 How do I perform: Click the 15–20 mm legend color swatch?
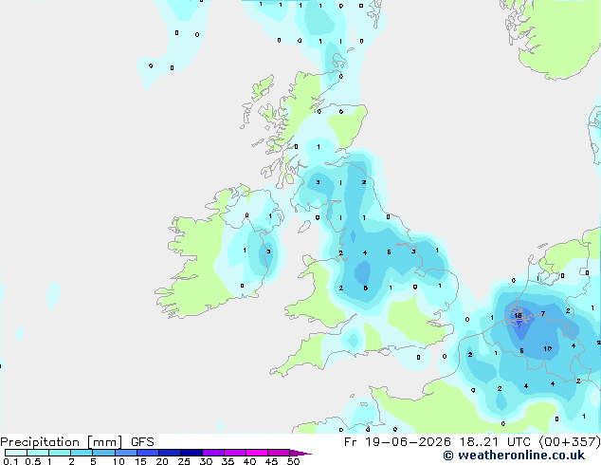(x=147, y=453)
